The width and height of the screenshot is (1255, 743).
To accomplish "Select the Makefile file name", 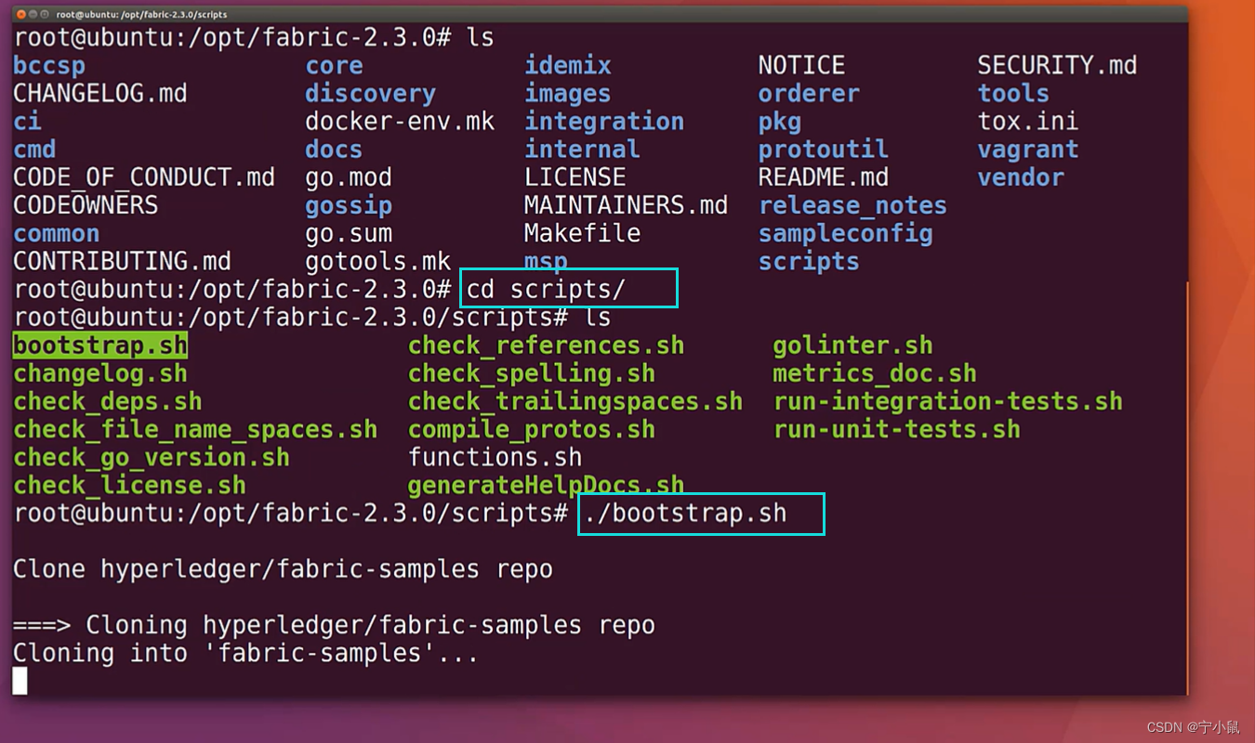I will click(x=582, y=233).
